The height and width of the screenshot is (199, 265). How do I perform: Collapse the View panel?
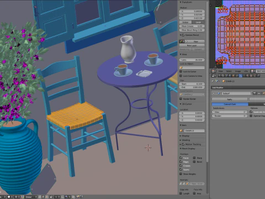coord(181,54)
